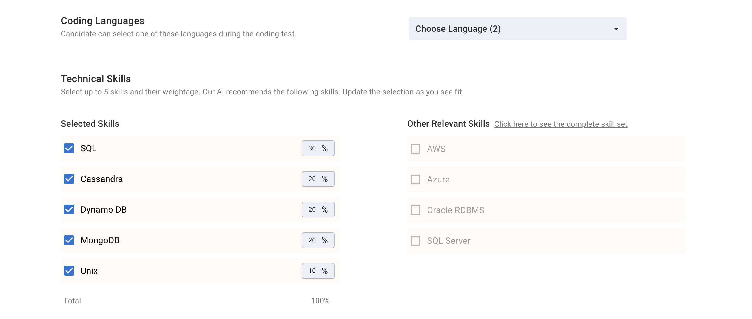Uncheck the SQL skill checkbox
The width and height of the screenshot is (752, 319).
point(69,148)
